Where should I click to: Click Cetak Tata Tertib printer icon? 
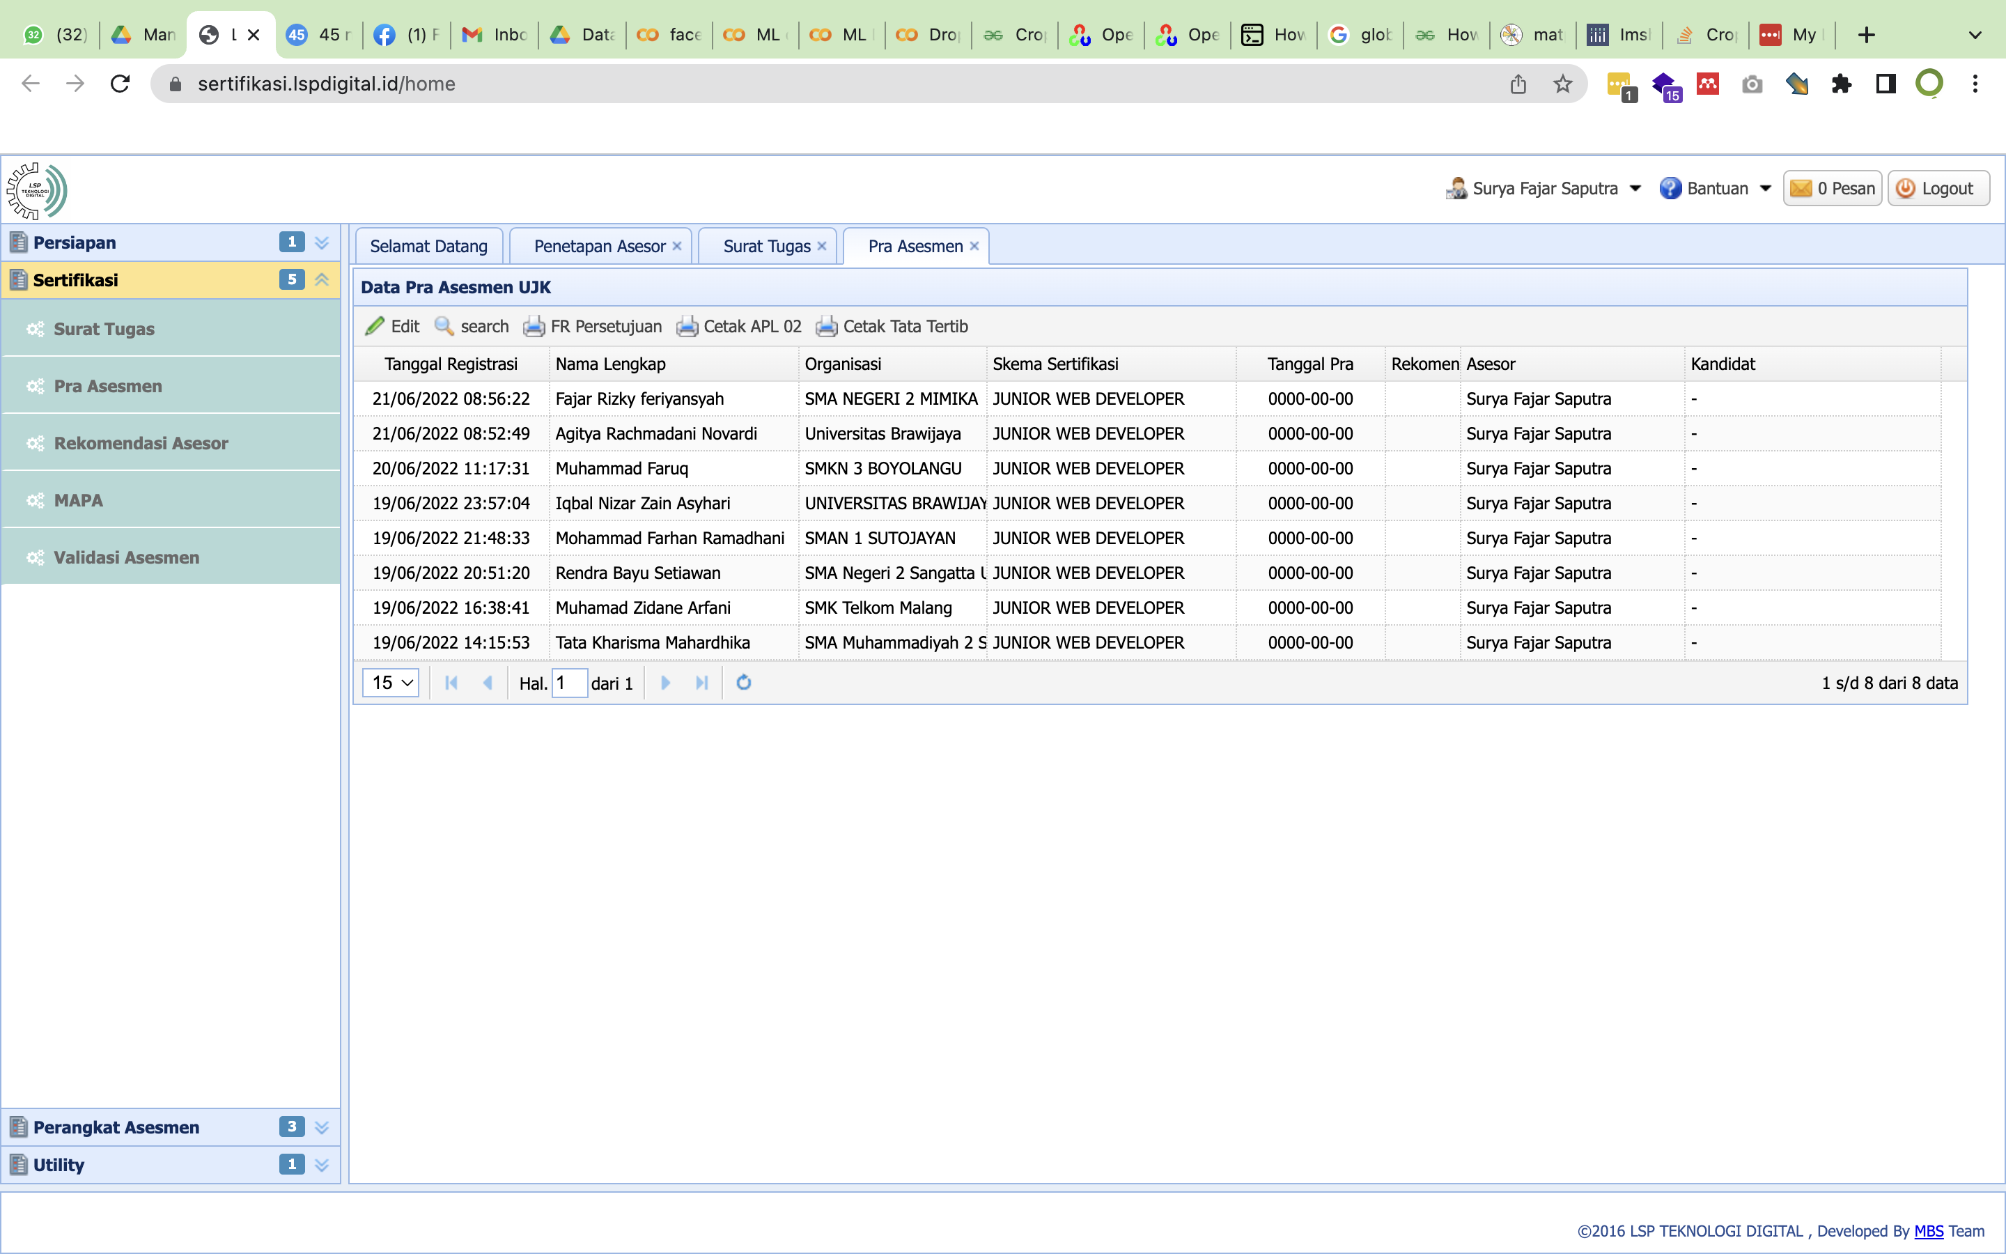(x=827, y=326)
